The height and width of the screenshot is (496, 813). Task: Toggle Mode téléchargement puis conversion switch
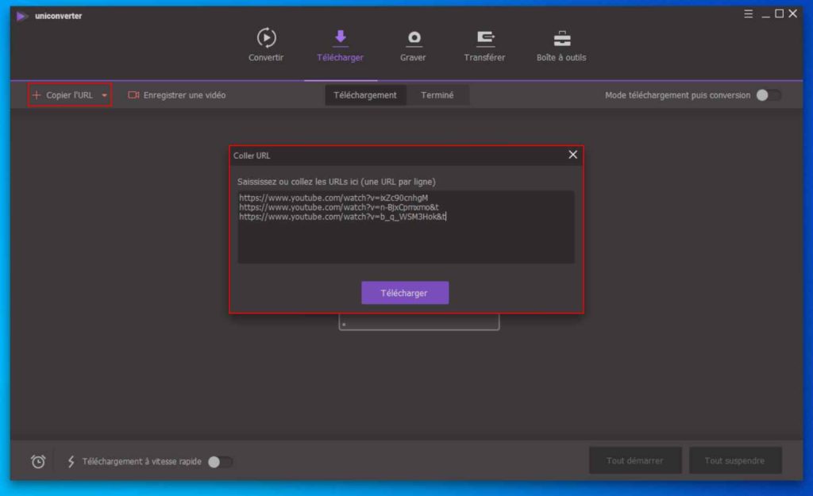point(768,95)
